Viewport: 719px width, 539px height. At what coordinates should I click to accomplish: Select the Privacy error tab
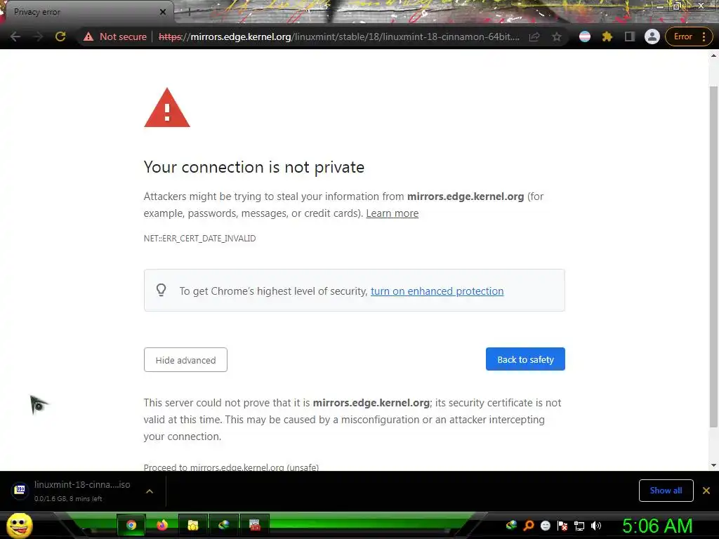[x=87, y=12]
